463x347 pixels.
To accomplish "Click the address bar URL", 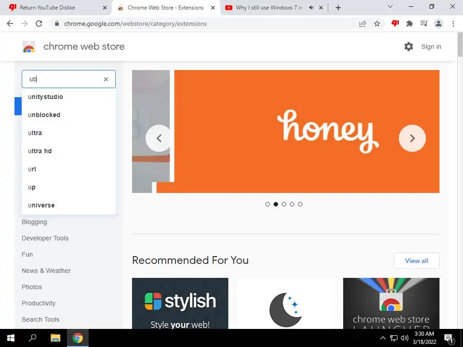I will coord(135,23).
